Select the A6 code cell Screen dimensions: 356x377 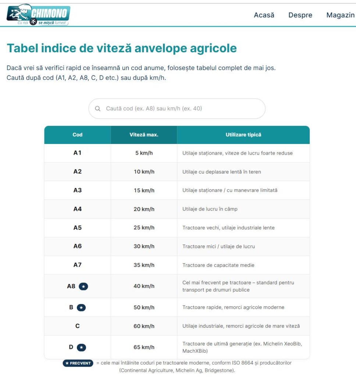[x=78, y=246]
